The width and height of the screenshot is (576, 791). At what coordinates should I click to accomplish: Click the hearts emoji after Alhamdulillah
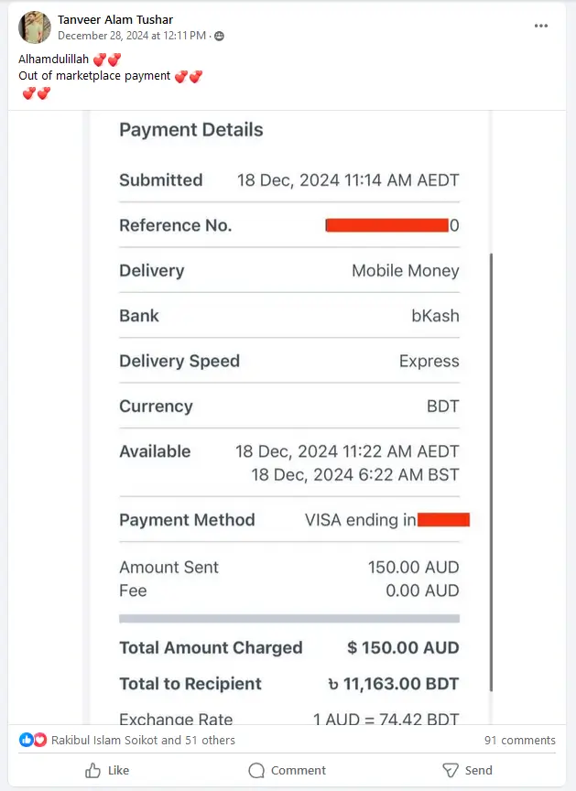[x=106, y=60]
